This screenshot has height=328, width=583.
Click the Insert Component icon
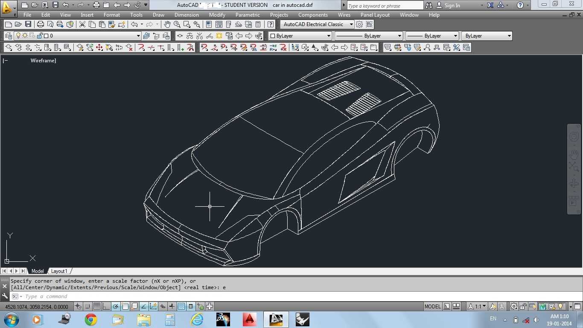click(8, 47)
